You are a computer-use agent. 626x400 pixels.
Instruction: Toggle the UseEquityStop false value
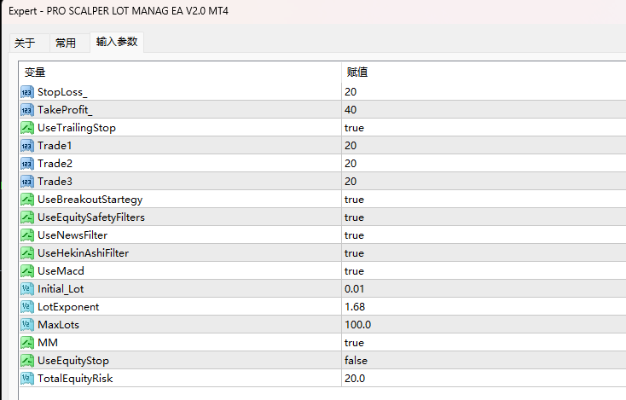[484, 361]
